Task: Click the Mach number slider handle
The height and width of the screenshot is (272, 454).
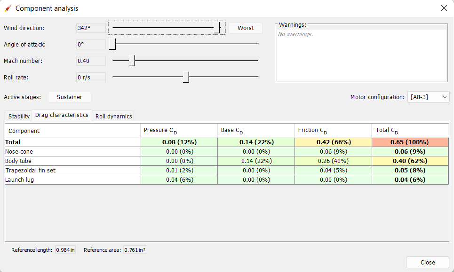Action: [x=132, y=61]
